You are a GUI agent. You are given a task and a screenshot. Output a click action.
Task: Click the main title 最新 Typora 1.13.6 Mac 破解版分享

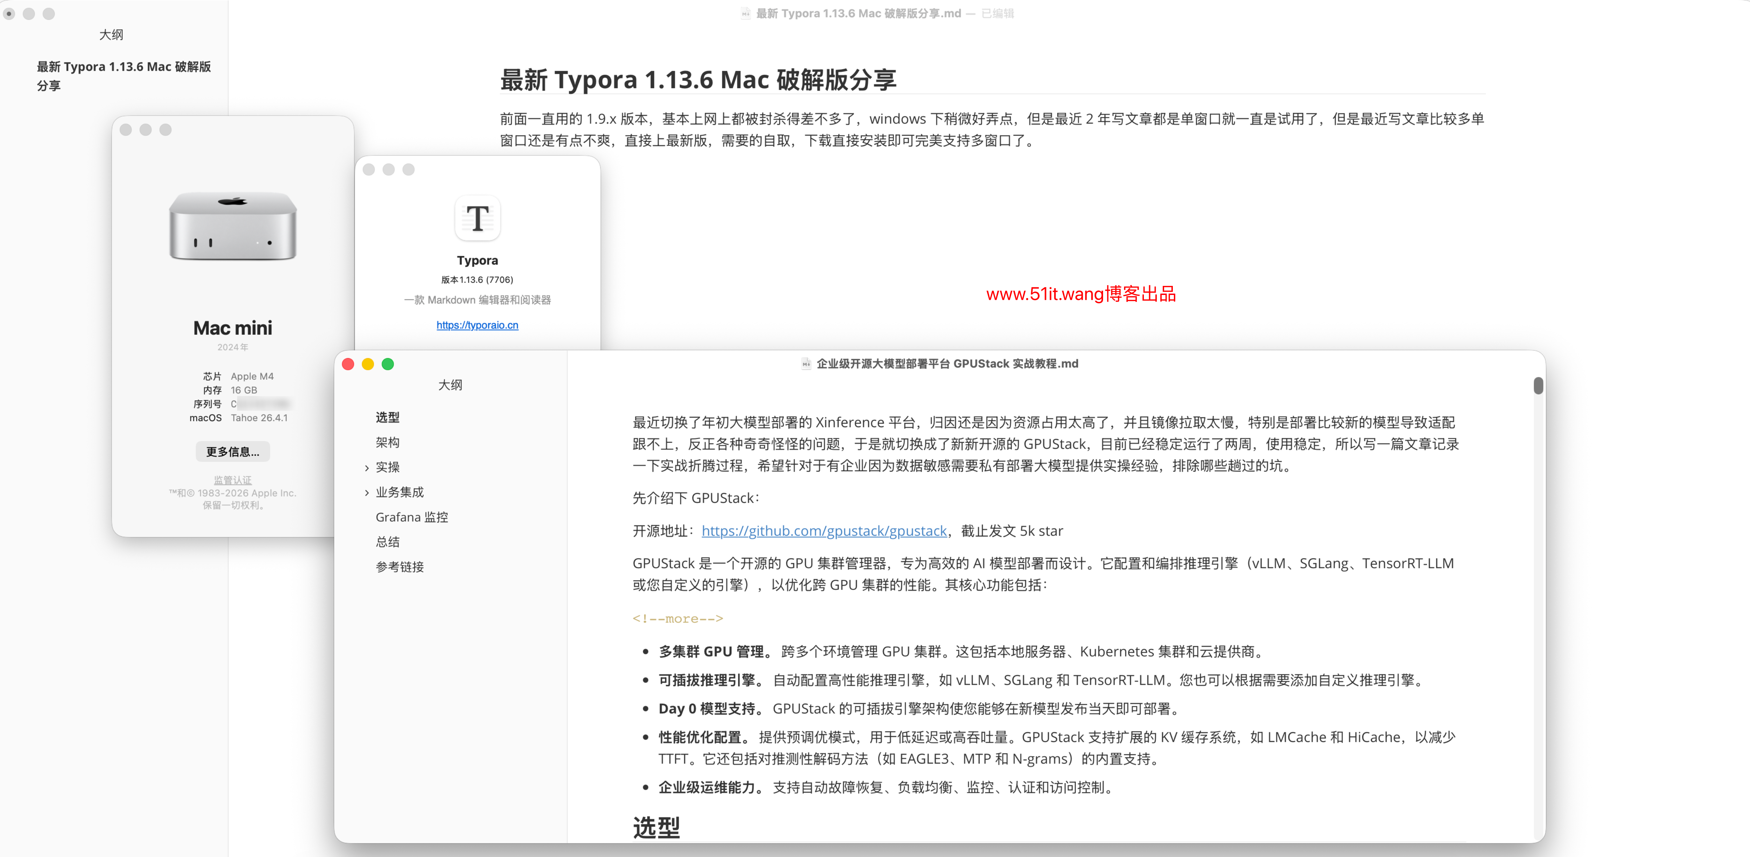(699, 79)
